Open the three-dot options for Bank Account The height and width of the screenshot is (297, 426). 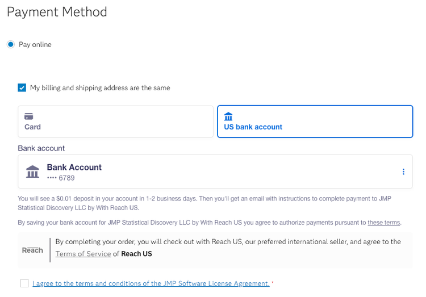point(403,171)
